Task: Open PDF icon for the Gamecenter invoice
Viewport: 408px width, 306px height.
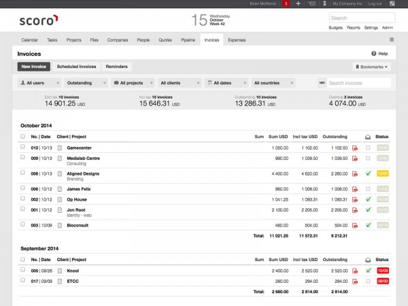Action: coord(354,148)
